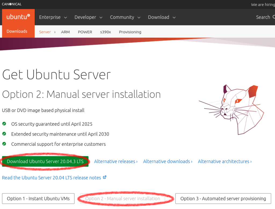The width and height of the screenshot is (275, 209).
Task: Click the Canonical logo at top
Action: point(12,4)
